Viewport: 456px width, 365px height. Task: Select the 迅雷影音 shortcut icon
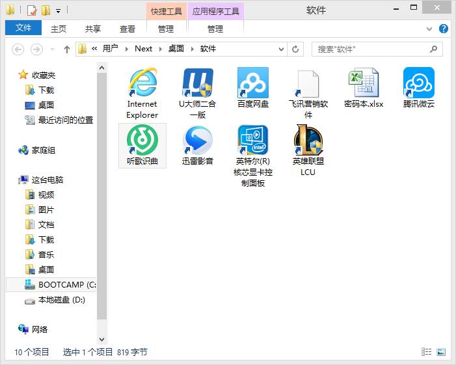198,146
